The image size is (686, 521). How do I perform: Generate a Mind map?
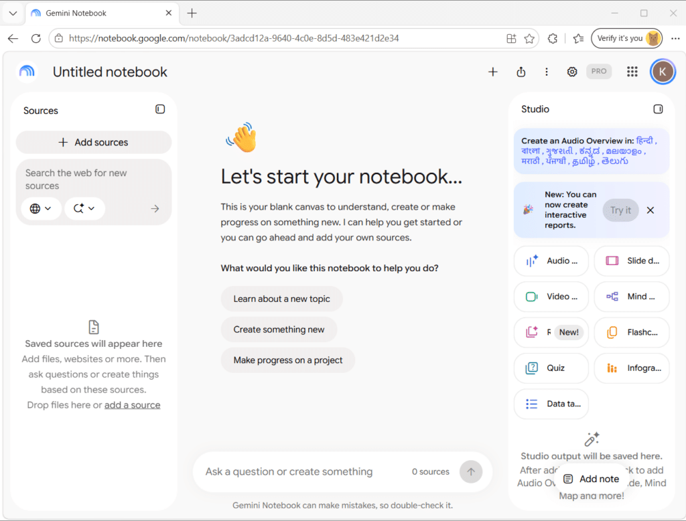pos(632,297)
